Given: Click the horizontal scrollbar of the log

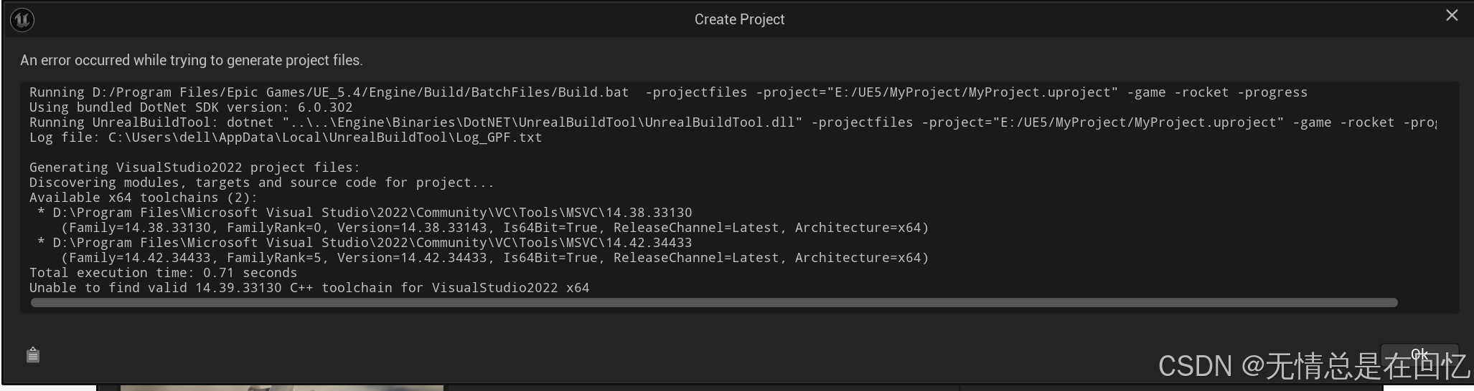Looking at the screenshot, I should pos(714,303).
